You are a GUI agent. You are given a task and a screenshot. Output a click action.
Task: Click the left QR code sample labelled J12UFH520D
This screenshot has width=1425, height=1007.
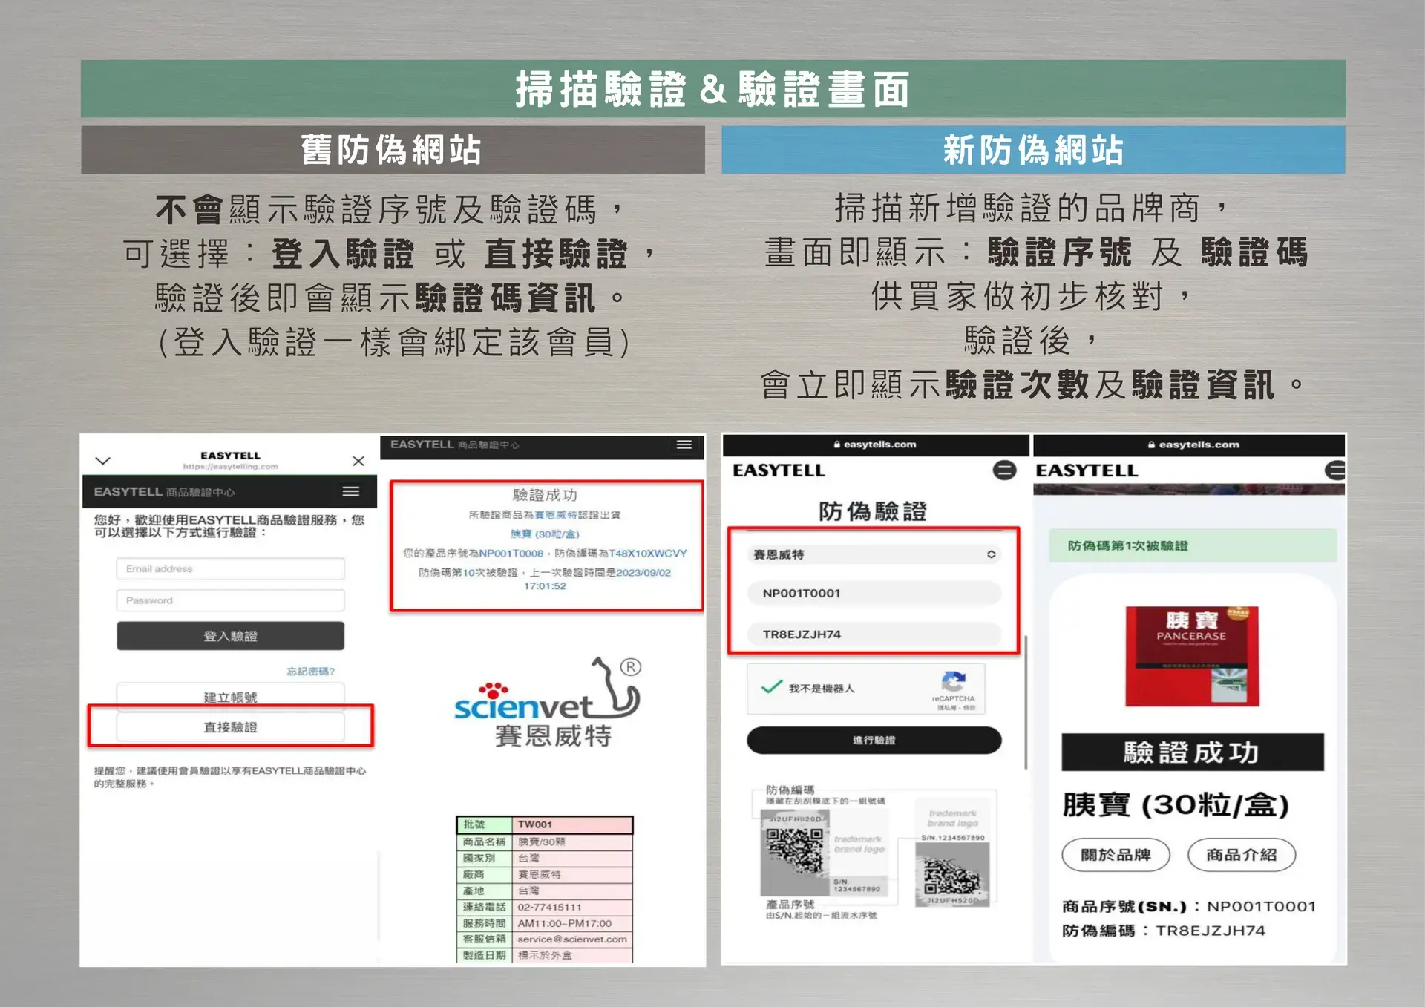click(x=794, y=854)
